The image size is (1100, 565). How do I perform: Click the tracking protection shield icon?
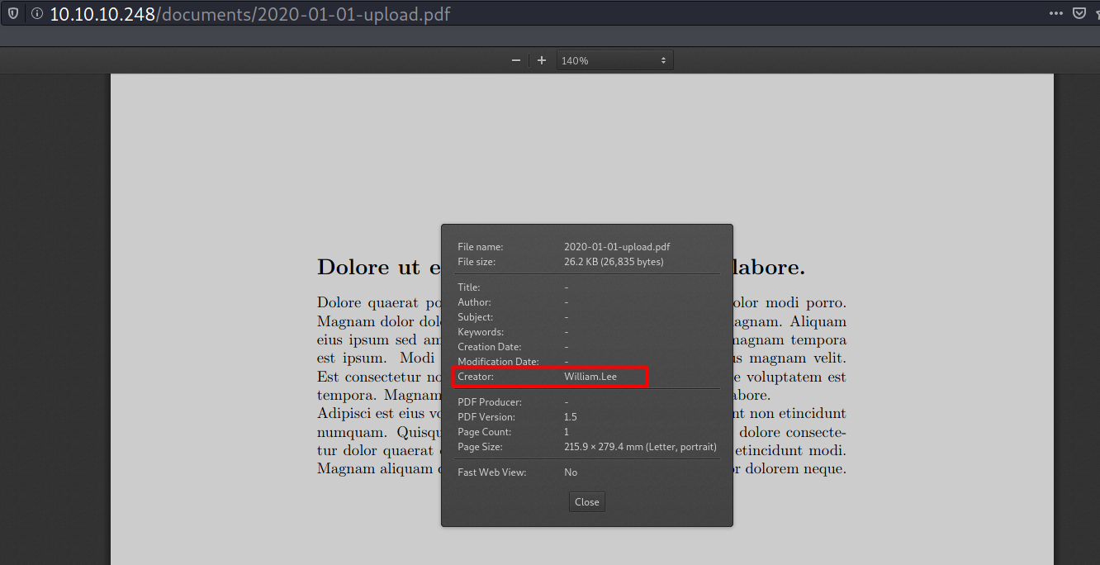11,14
